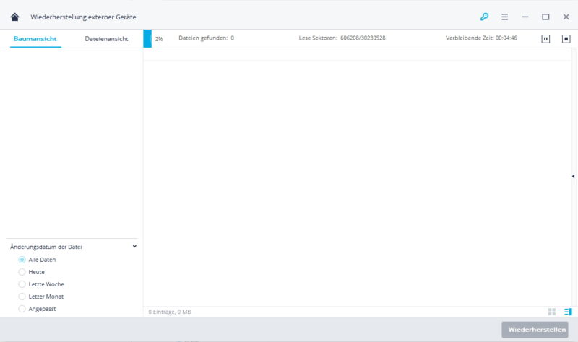Pause the running scan
Viewport: 578px width, 342px height.
545,39
